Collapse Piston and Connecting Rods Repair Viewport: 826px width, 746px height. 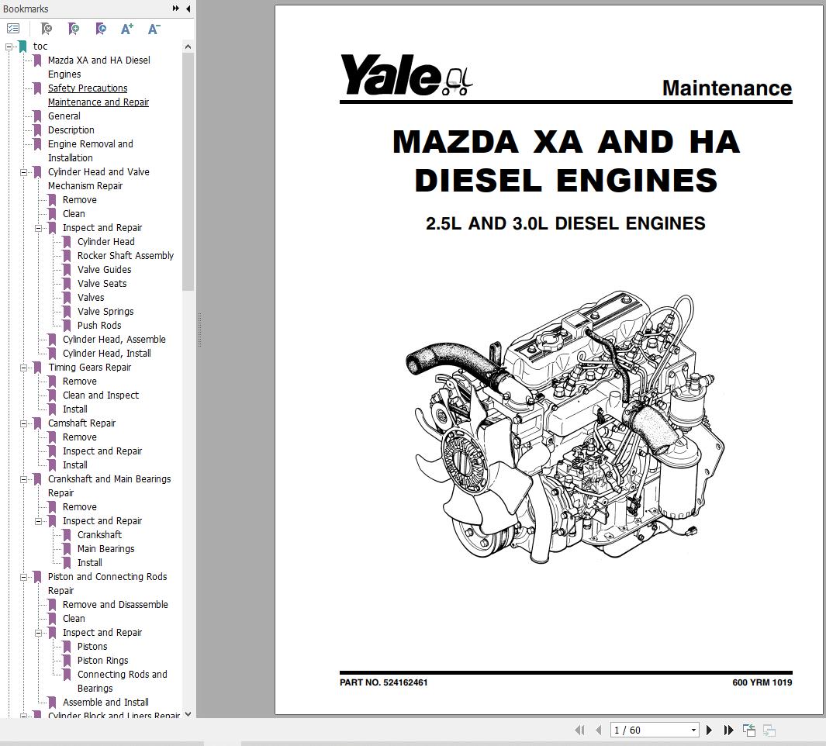point(23,577)
